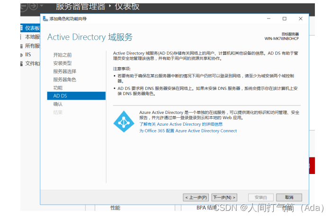The width and height of the screenshot is (331, 217).
Task: Go to 开始之前 wizard step
Action: [x=63, y=55]
